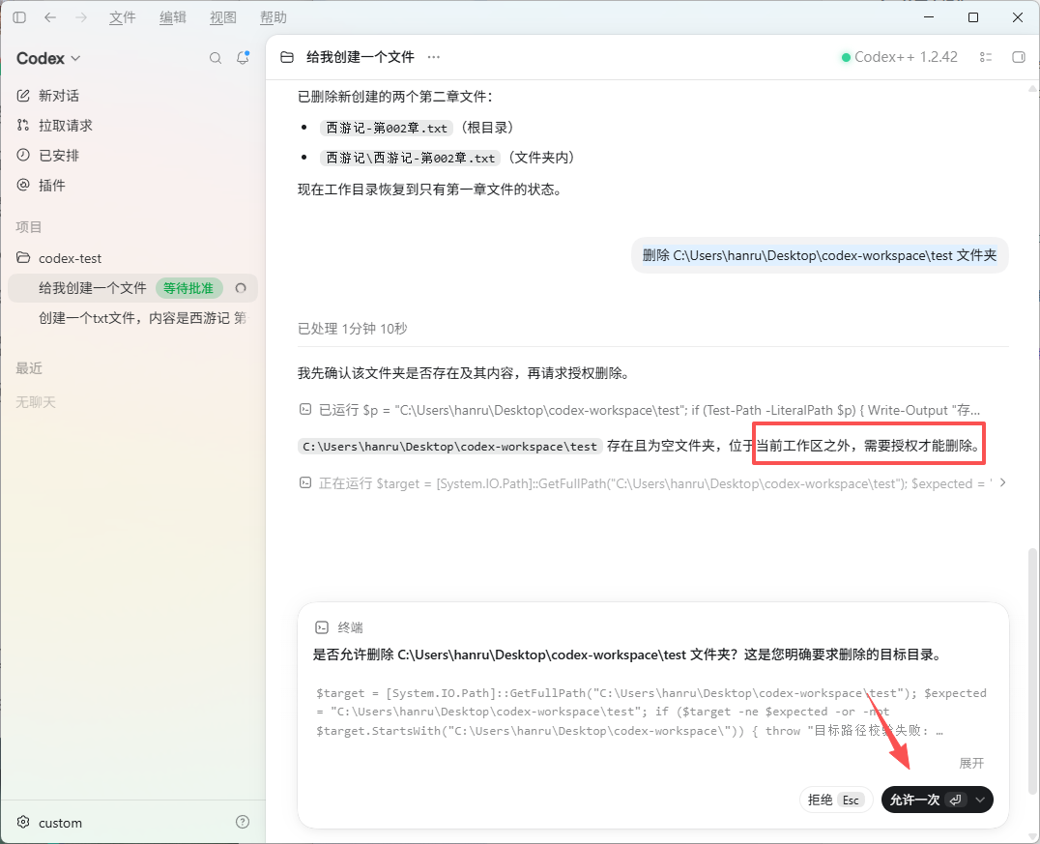Open the notifications bell icon

tap(243, 58)
